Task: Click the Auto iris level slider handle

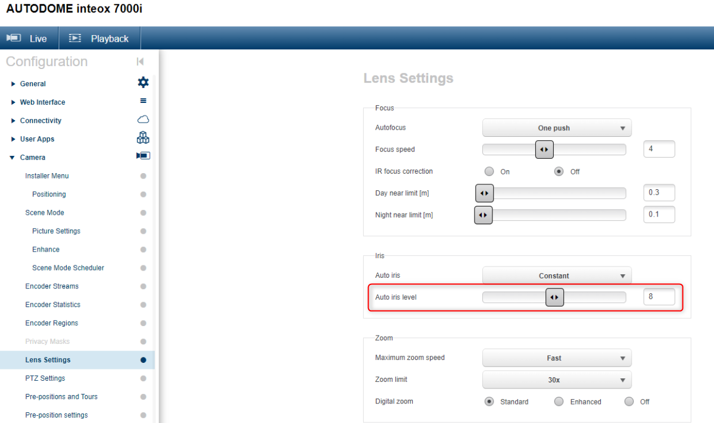Action: coord(554,297)
